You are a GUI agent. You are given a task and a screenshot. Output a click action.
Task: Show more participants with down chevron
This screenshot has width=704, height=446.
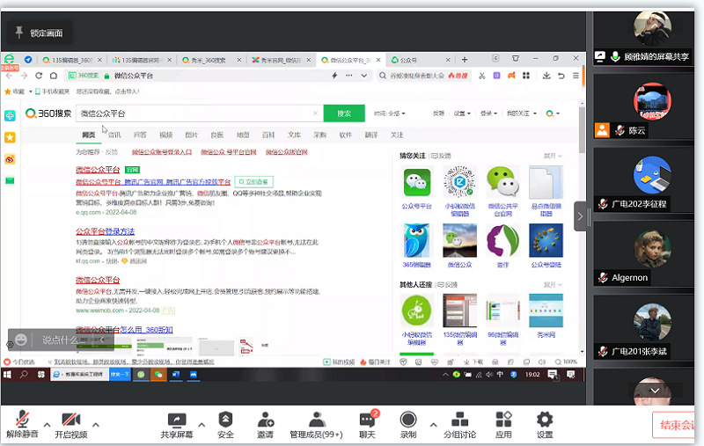655,391
